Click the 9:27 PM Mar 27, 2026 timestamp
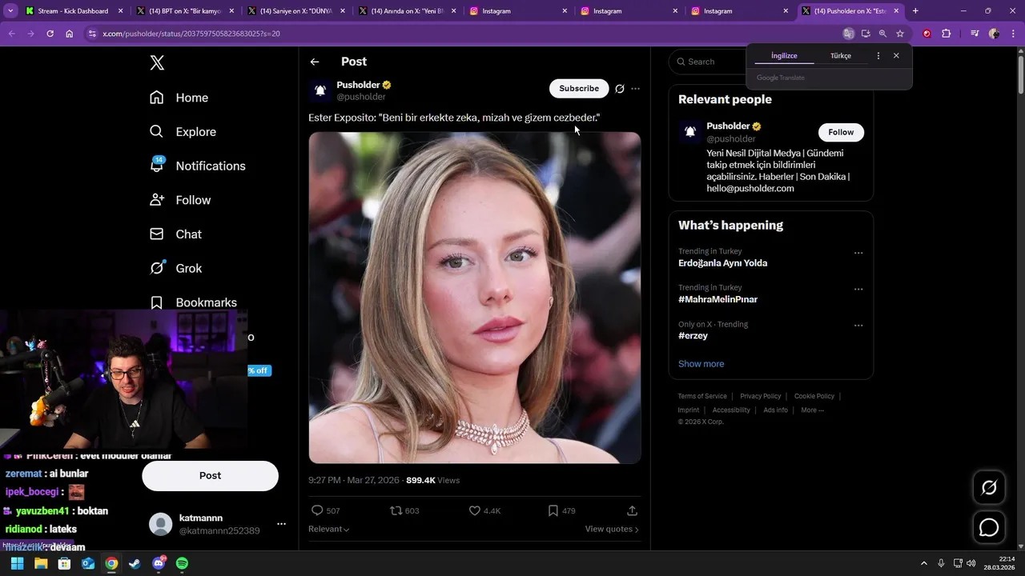Screen dimensions: 1025x576 click(x=353, y=480)
